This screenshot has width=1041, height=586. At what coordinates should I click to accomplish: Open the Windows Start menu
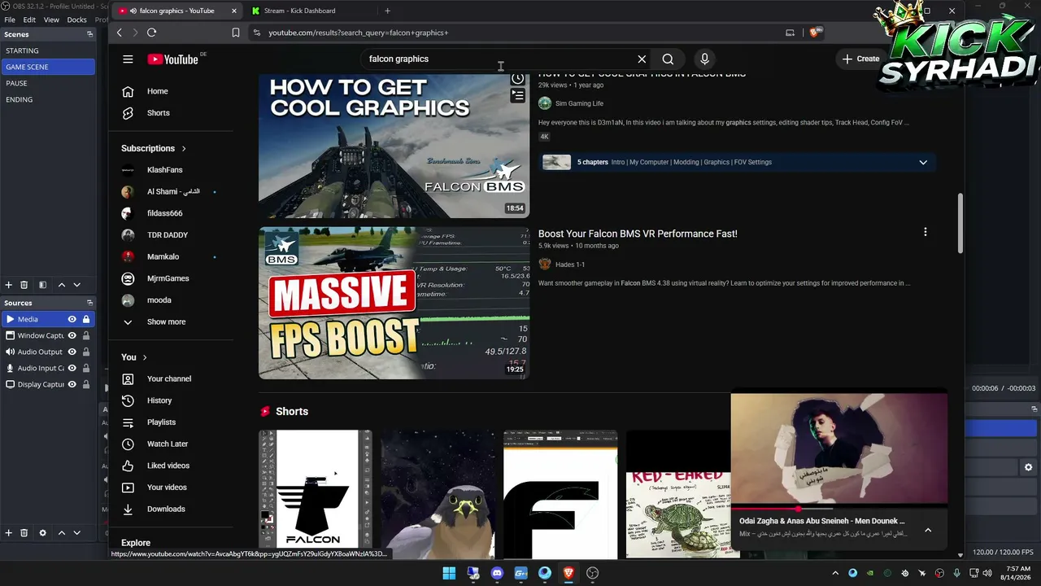[x=449, y=573]
